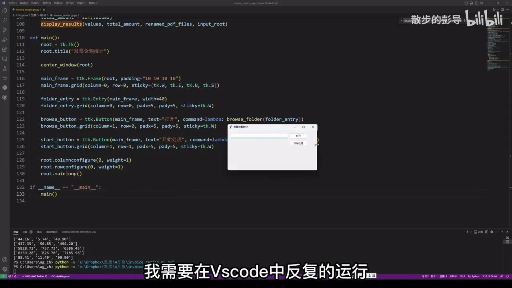The width and height of the screenshot is (512, 288).
Task: Open the Accounts icon above the gear
Action: (5, 260)
